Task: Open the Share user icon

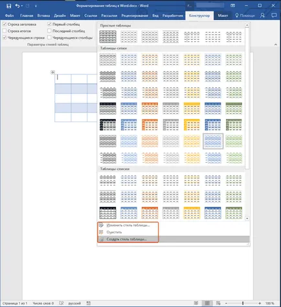Action: pyautogui.click(x=262, y=16)
